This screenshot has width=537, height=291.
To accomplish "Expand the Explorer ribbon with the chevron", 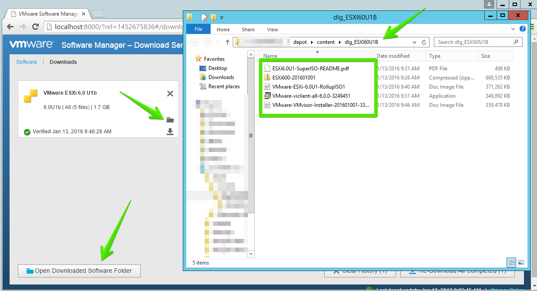I will 512,30.
